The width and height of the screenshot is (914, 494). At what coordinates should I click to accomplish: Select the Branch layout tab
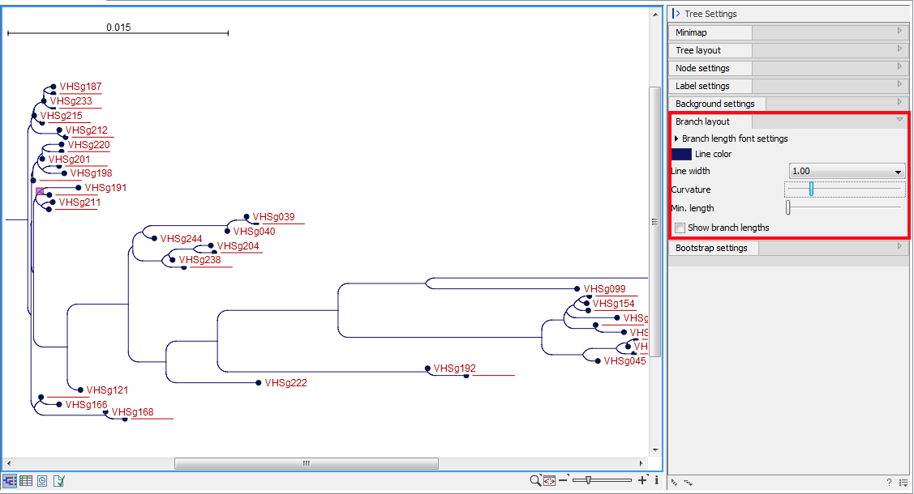pyautogui.click(x=704, y=121)
